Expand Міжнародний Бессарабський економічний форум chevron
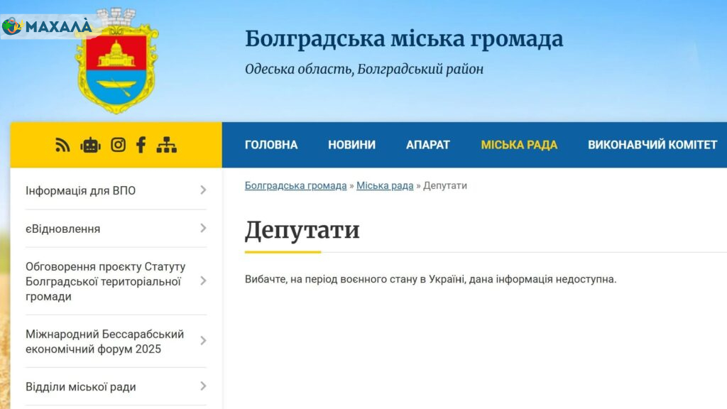This screenshot has width=727, height=409. (x=203, y=341)
